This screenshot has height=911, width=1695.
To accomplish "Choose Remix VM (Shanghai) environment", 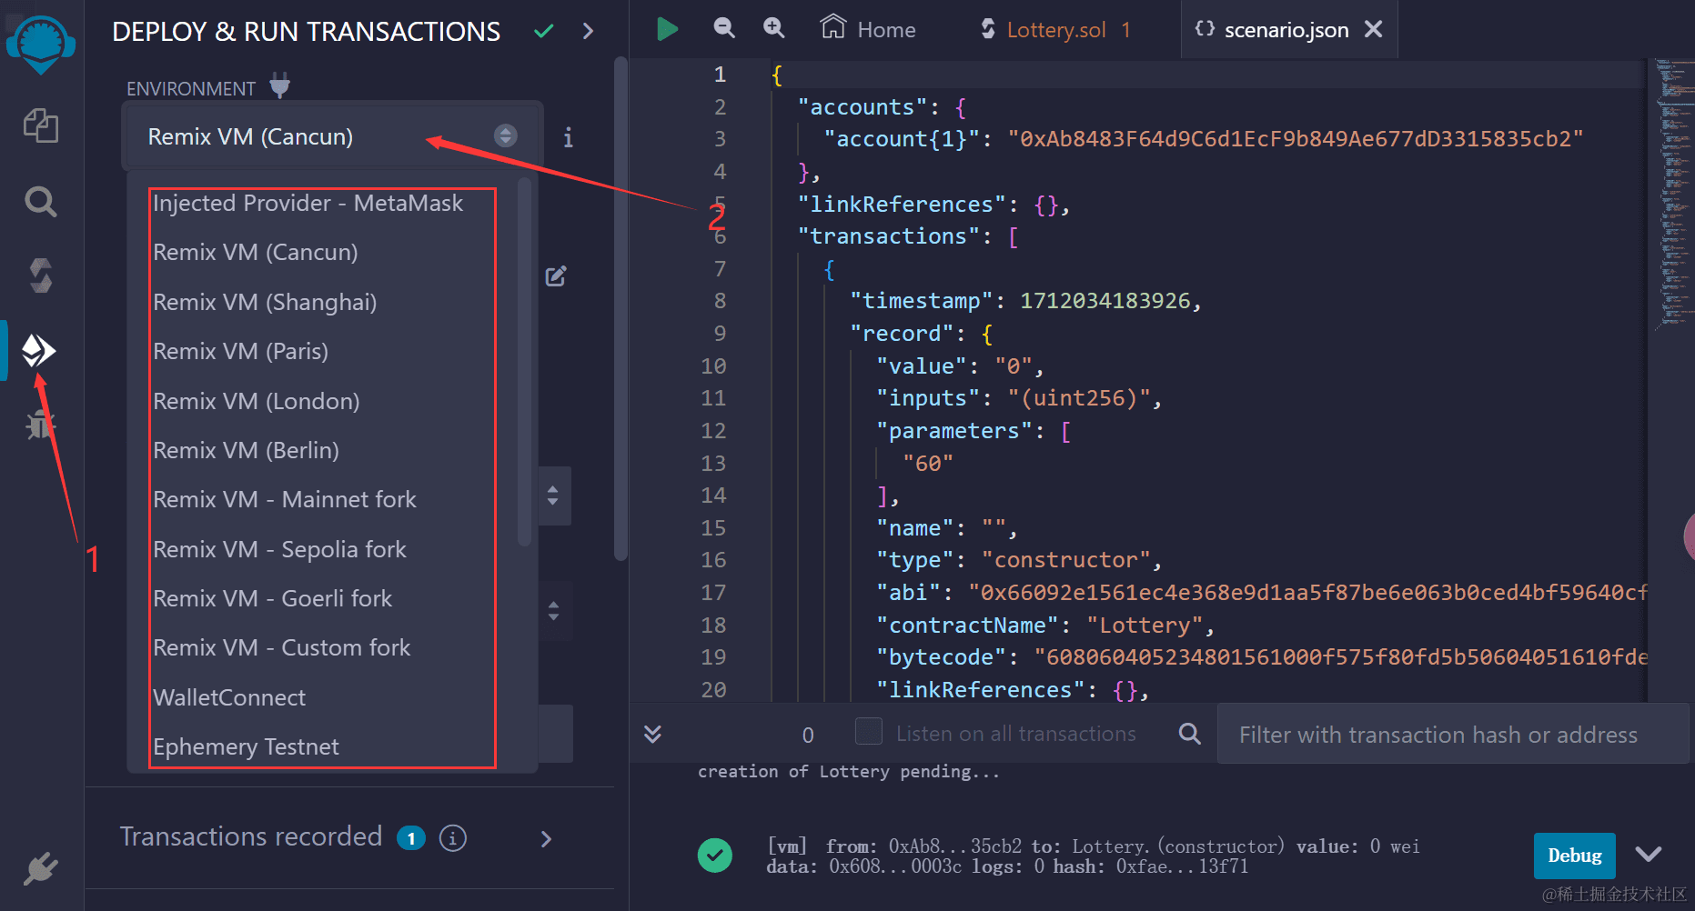I will point(265,302).
